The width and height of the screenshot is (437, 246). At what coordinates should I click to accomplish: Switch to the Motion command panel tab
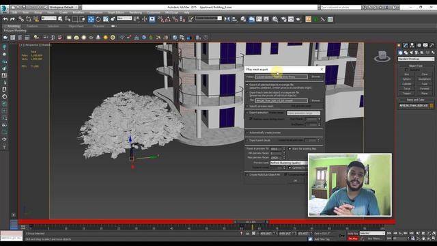click(419, 45)
